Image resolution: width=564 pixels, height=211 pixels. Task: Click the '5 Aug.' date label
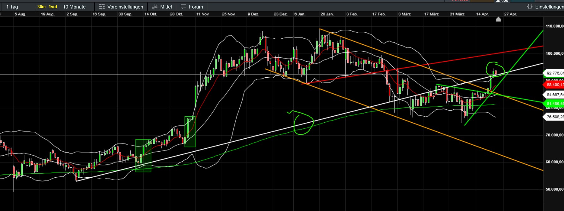(20, 14)
